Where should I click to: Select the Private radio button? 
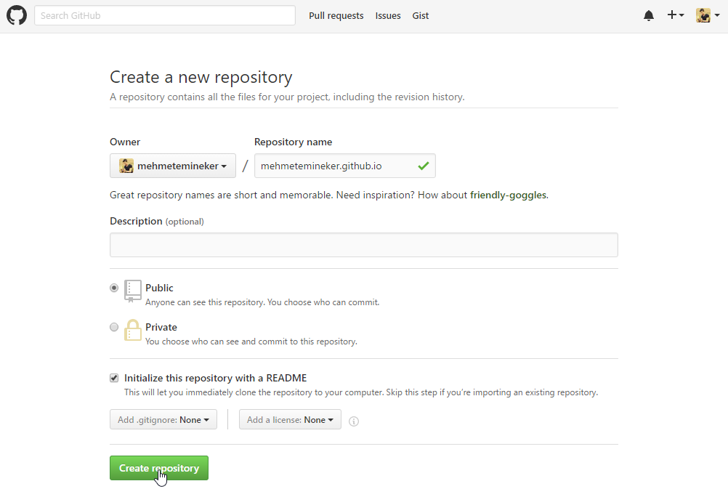tap(114, 327)
